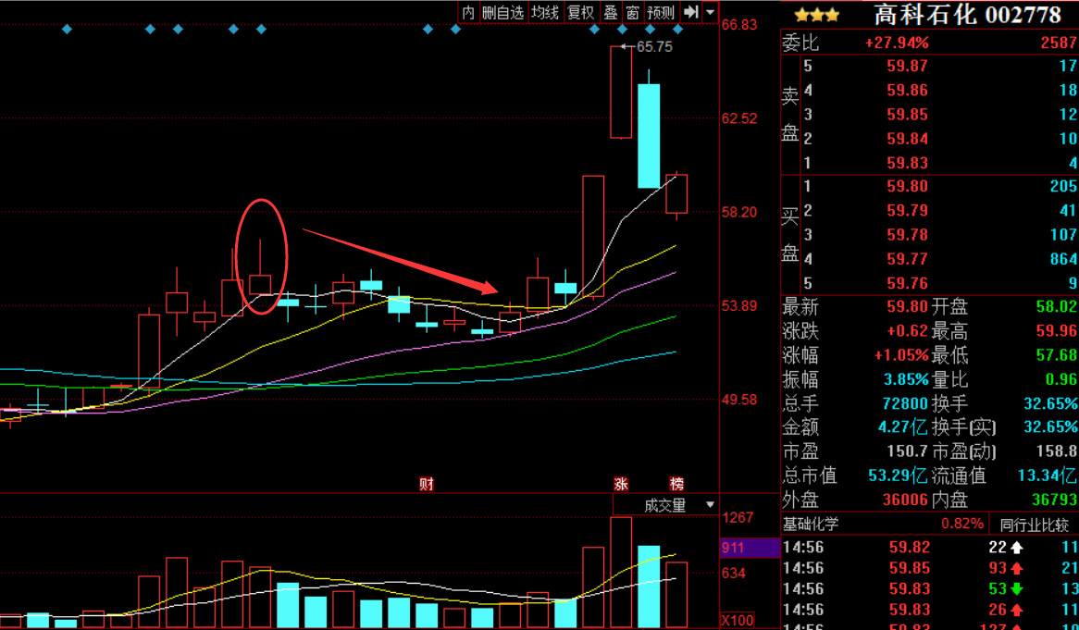Toggle 复权 price adjustment
The image size is (1079, 630).
click(580, 12)
